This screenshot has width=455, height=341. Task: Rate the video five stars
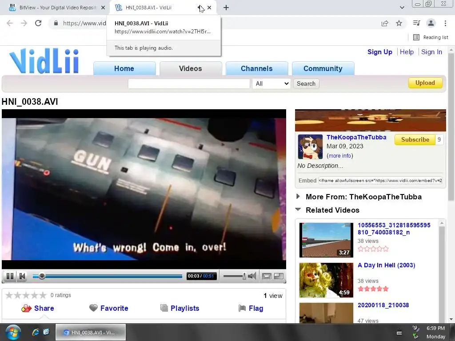pyautogui.click(x=43, y=295)
